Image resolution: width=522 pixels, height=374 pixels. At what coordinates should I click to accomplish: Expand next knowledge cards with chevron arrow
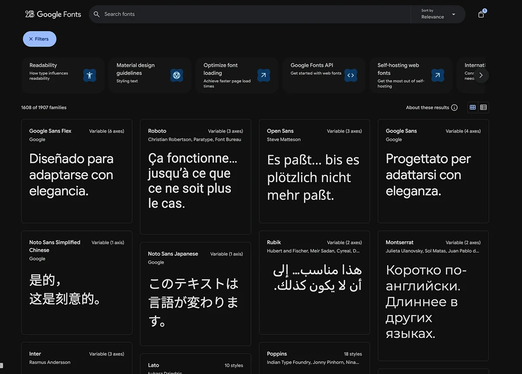coord(481,75)
